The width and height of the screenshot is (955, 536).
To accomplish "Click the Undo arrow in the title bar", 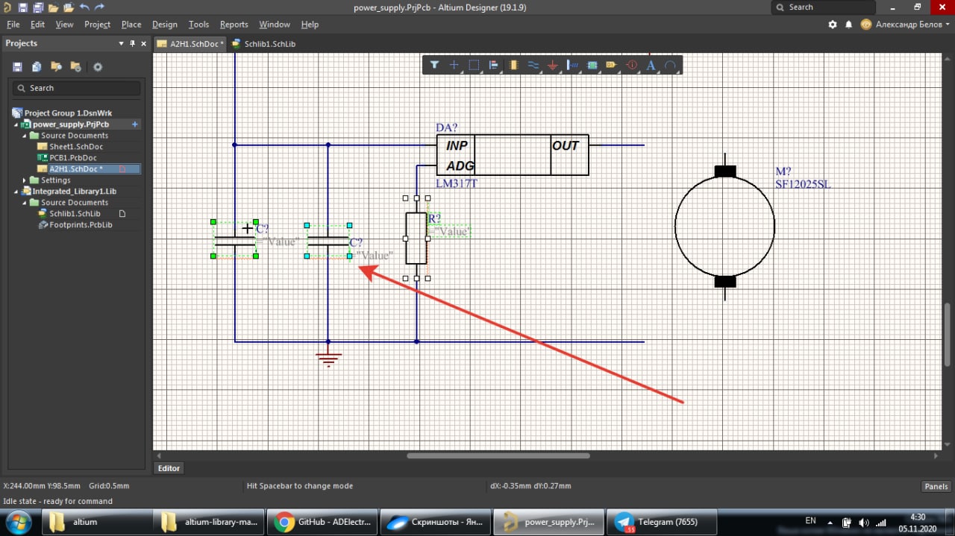I will [84, 7].
